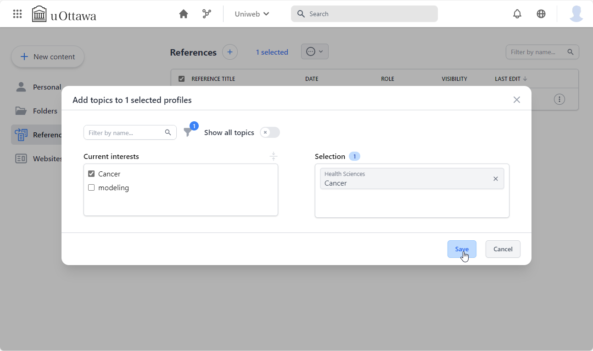Viewport: 593px width, 351px height.
Task: Open the network graph icon
Action: pyautogui.click(x=207, y=14)
